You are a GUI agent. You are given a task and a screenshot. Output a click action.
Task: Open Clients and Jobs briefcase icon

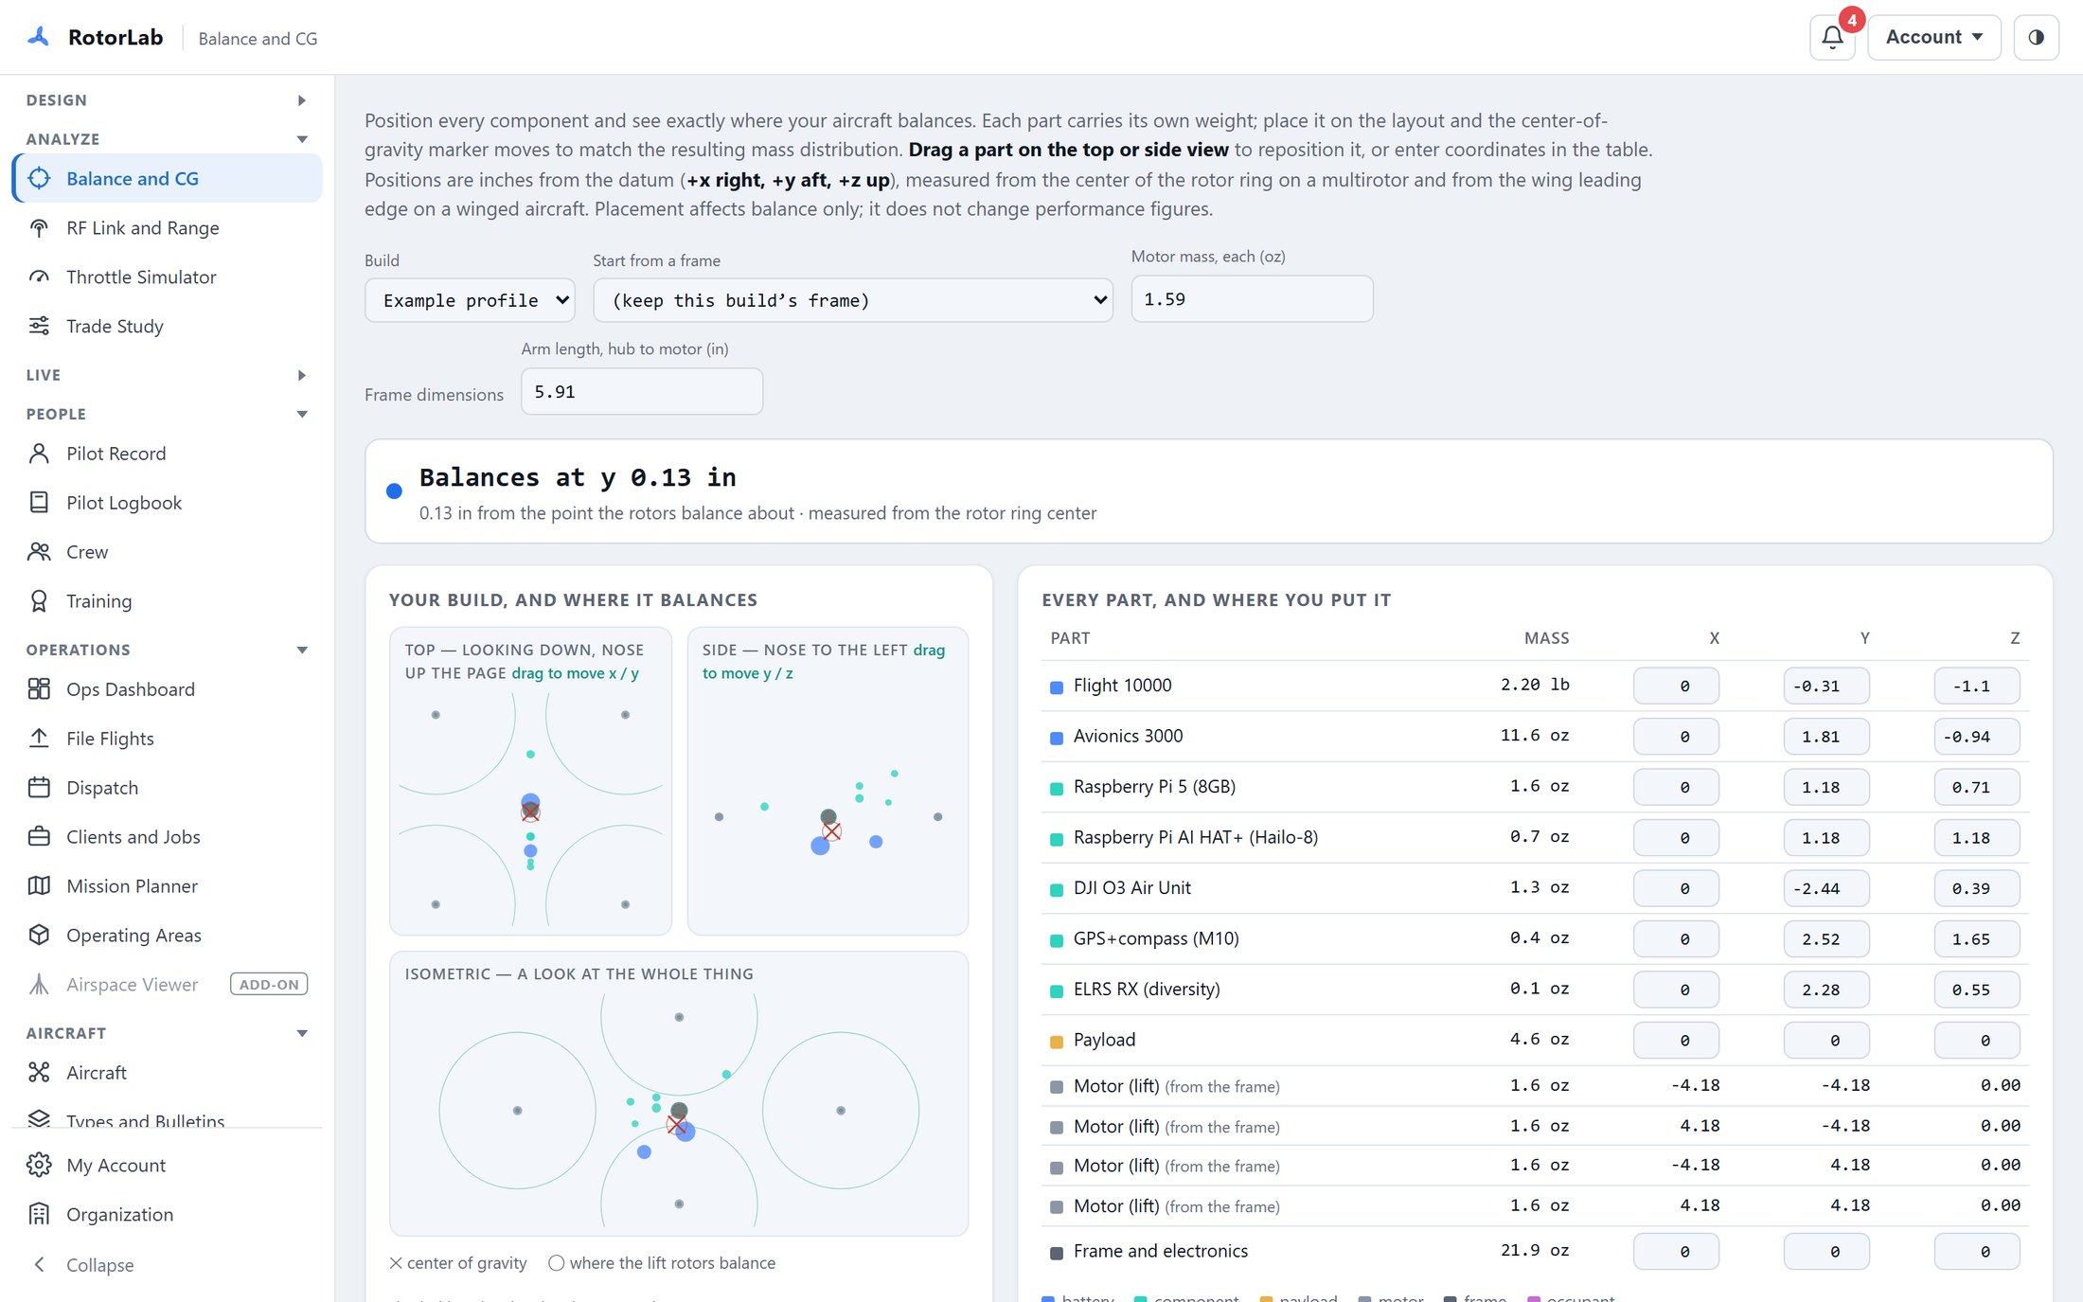coord(39,837)
